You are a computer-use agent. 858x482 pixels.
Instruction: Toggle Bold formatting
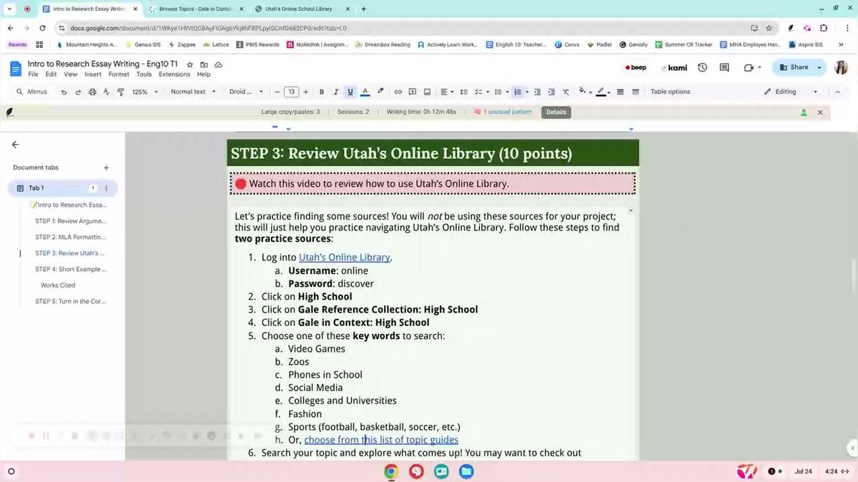click(322, 92)
